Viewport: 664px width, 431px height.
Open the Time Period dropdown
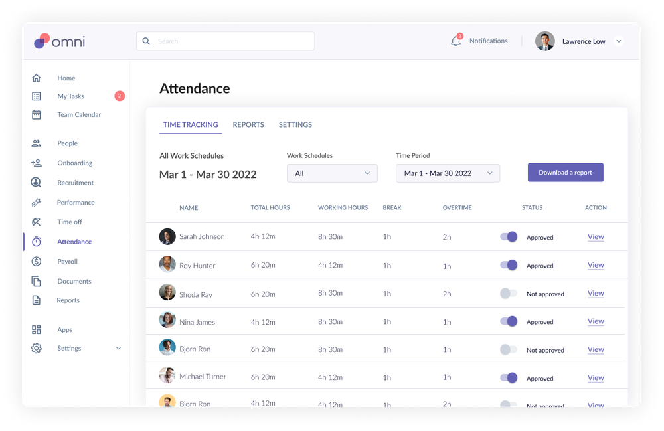coord(448,173)
